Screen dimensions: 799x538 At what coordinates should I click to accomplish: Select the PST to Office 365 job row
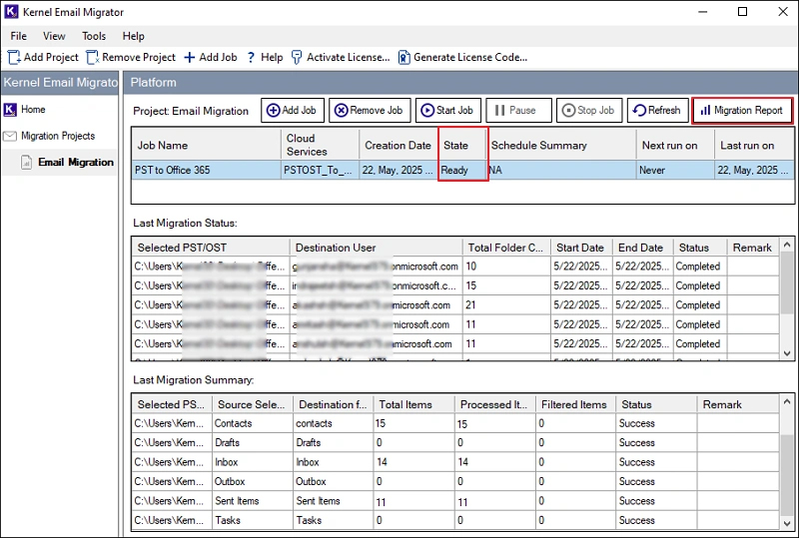462,170
